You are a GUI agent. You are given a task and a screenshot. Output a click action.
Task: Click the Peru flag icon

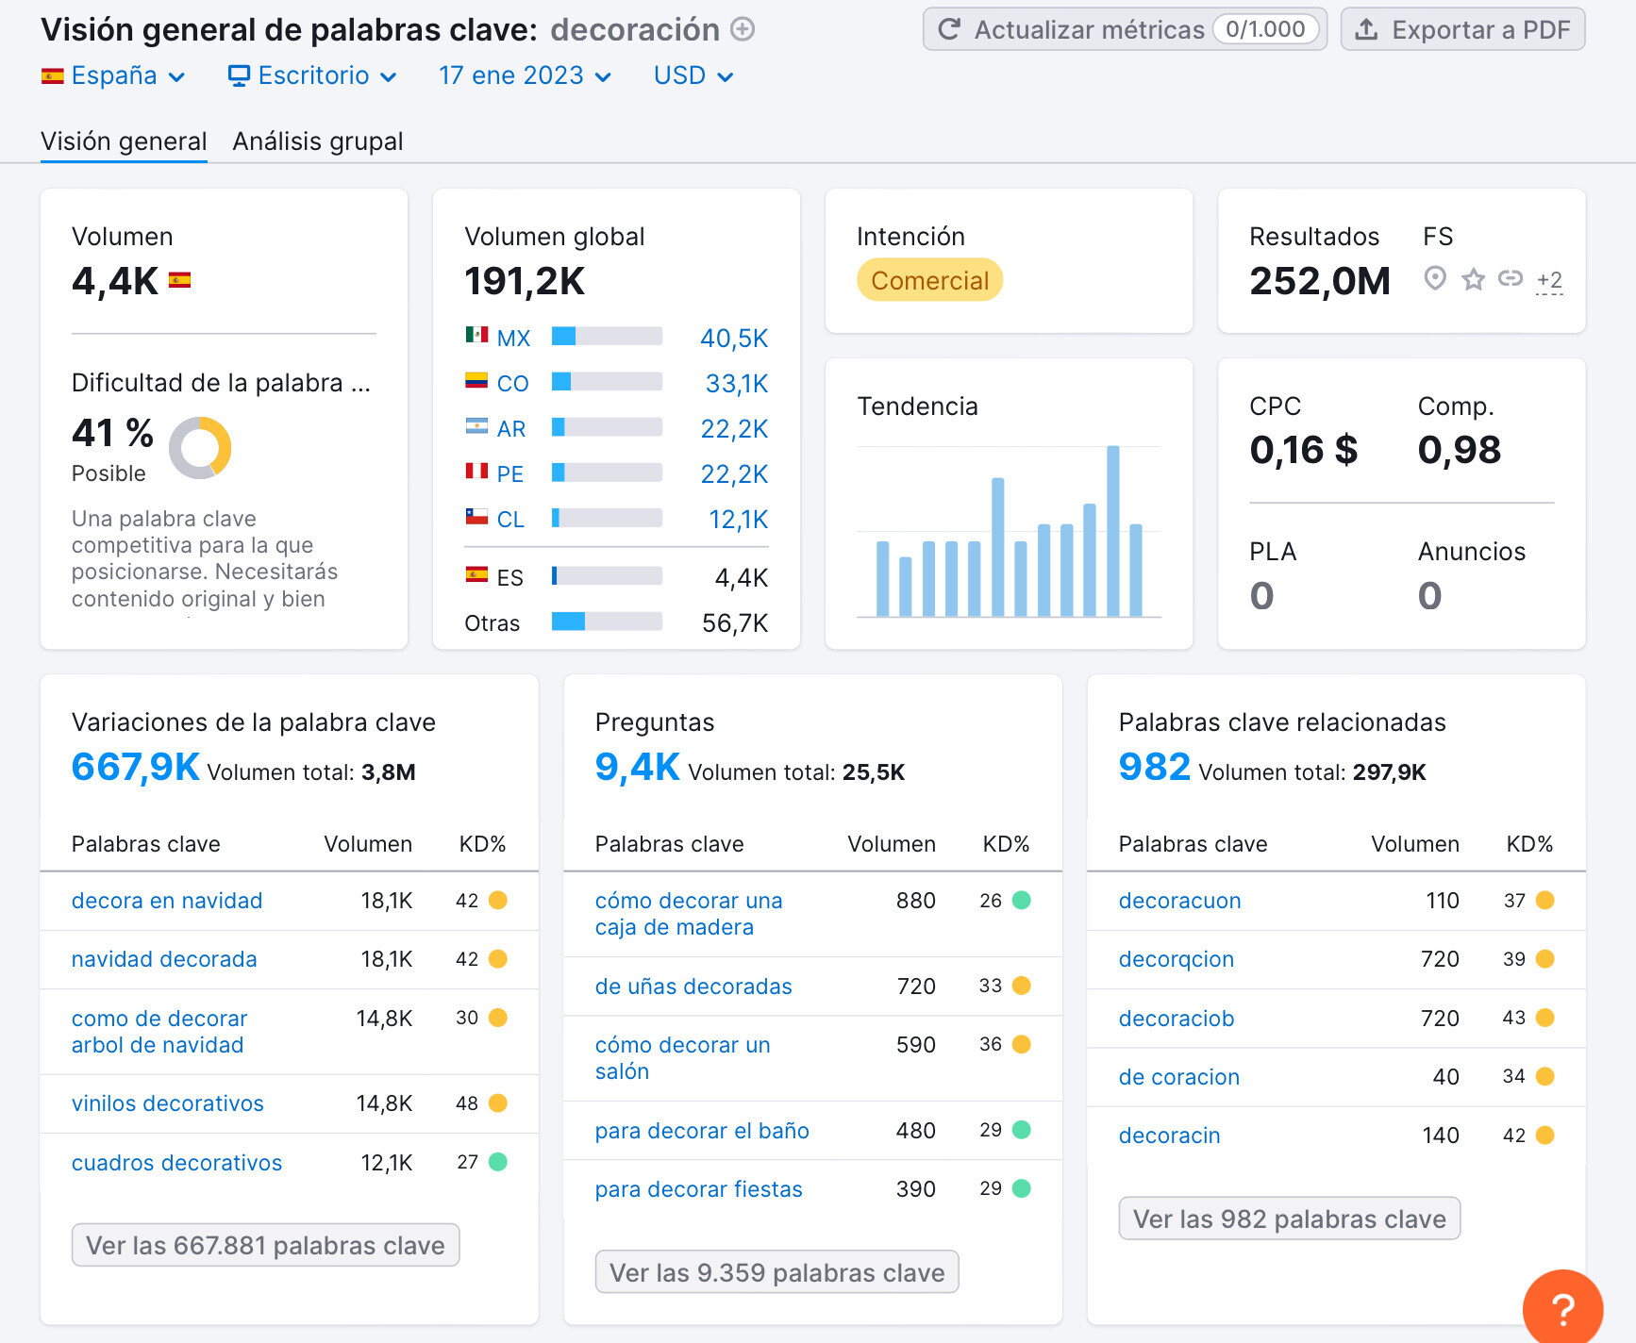tap(476, 471)
